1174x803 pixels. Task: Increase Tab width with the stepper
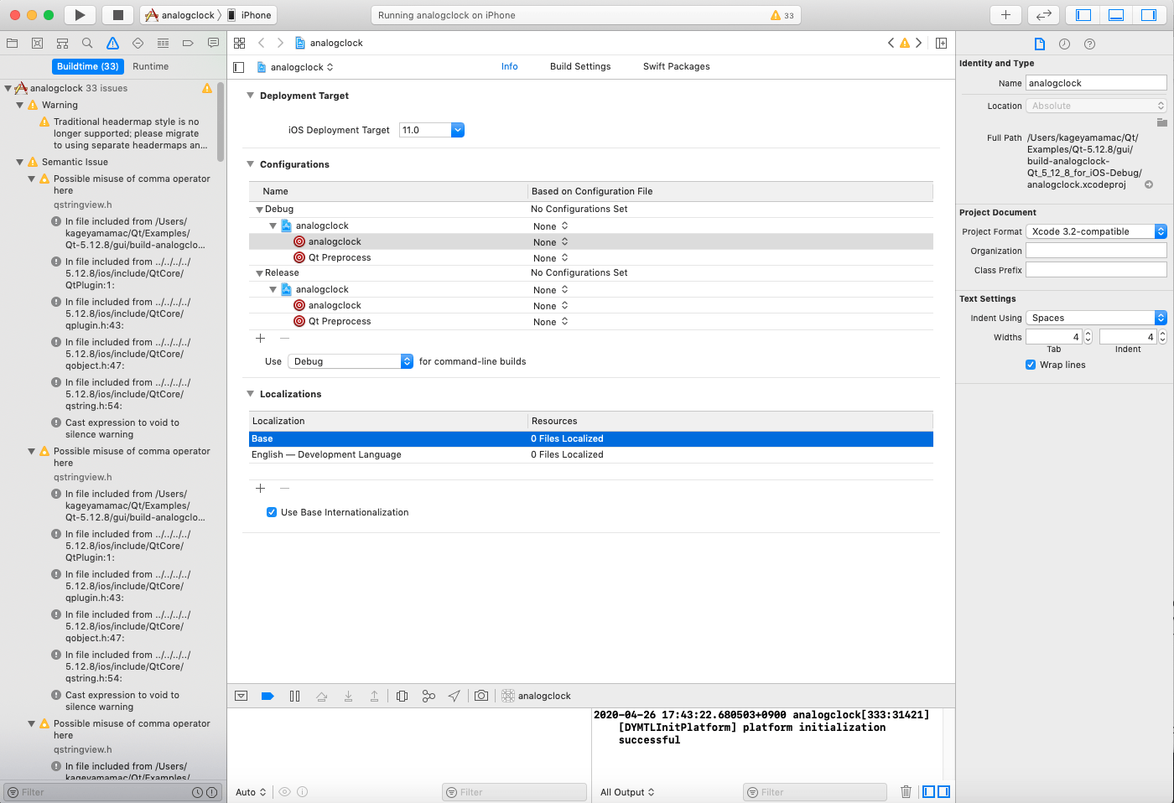(1088, 333)
